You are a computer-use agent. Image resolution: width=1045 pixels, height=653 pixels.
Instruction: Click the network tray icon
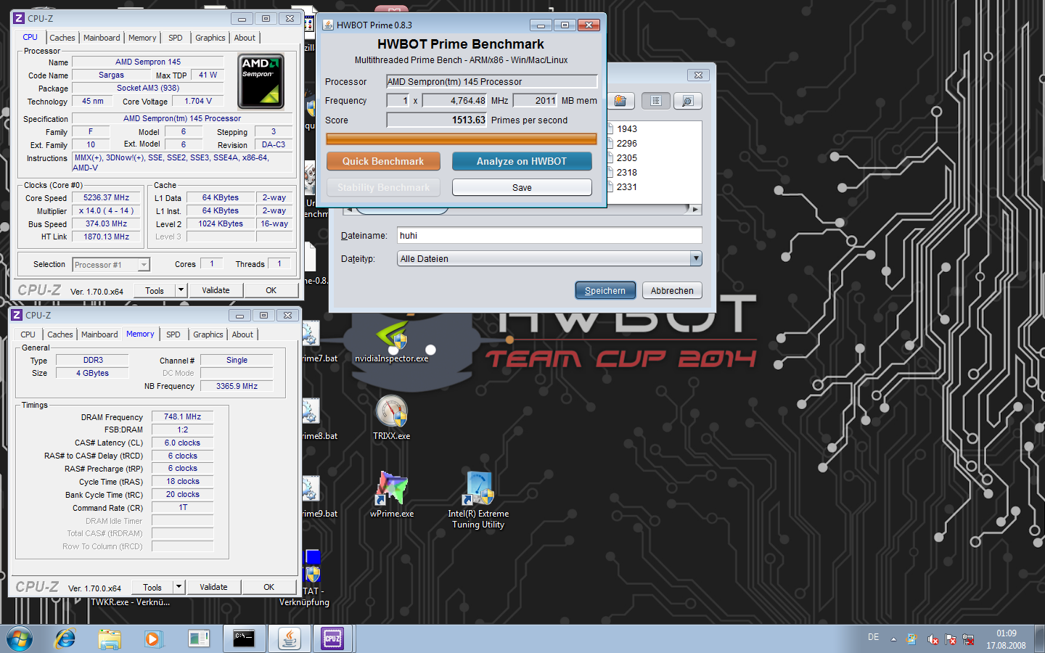coord(968,639)
